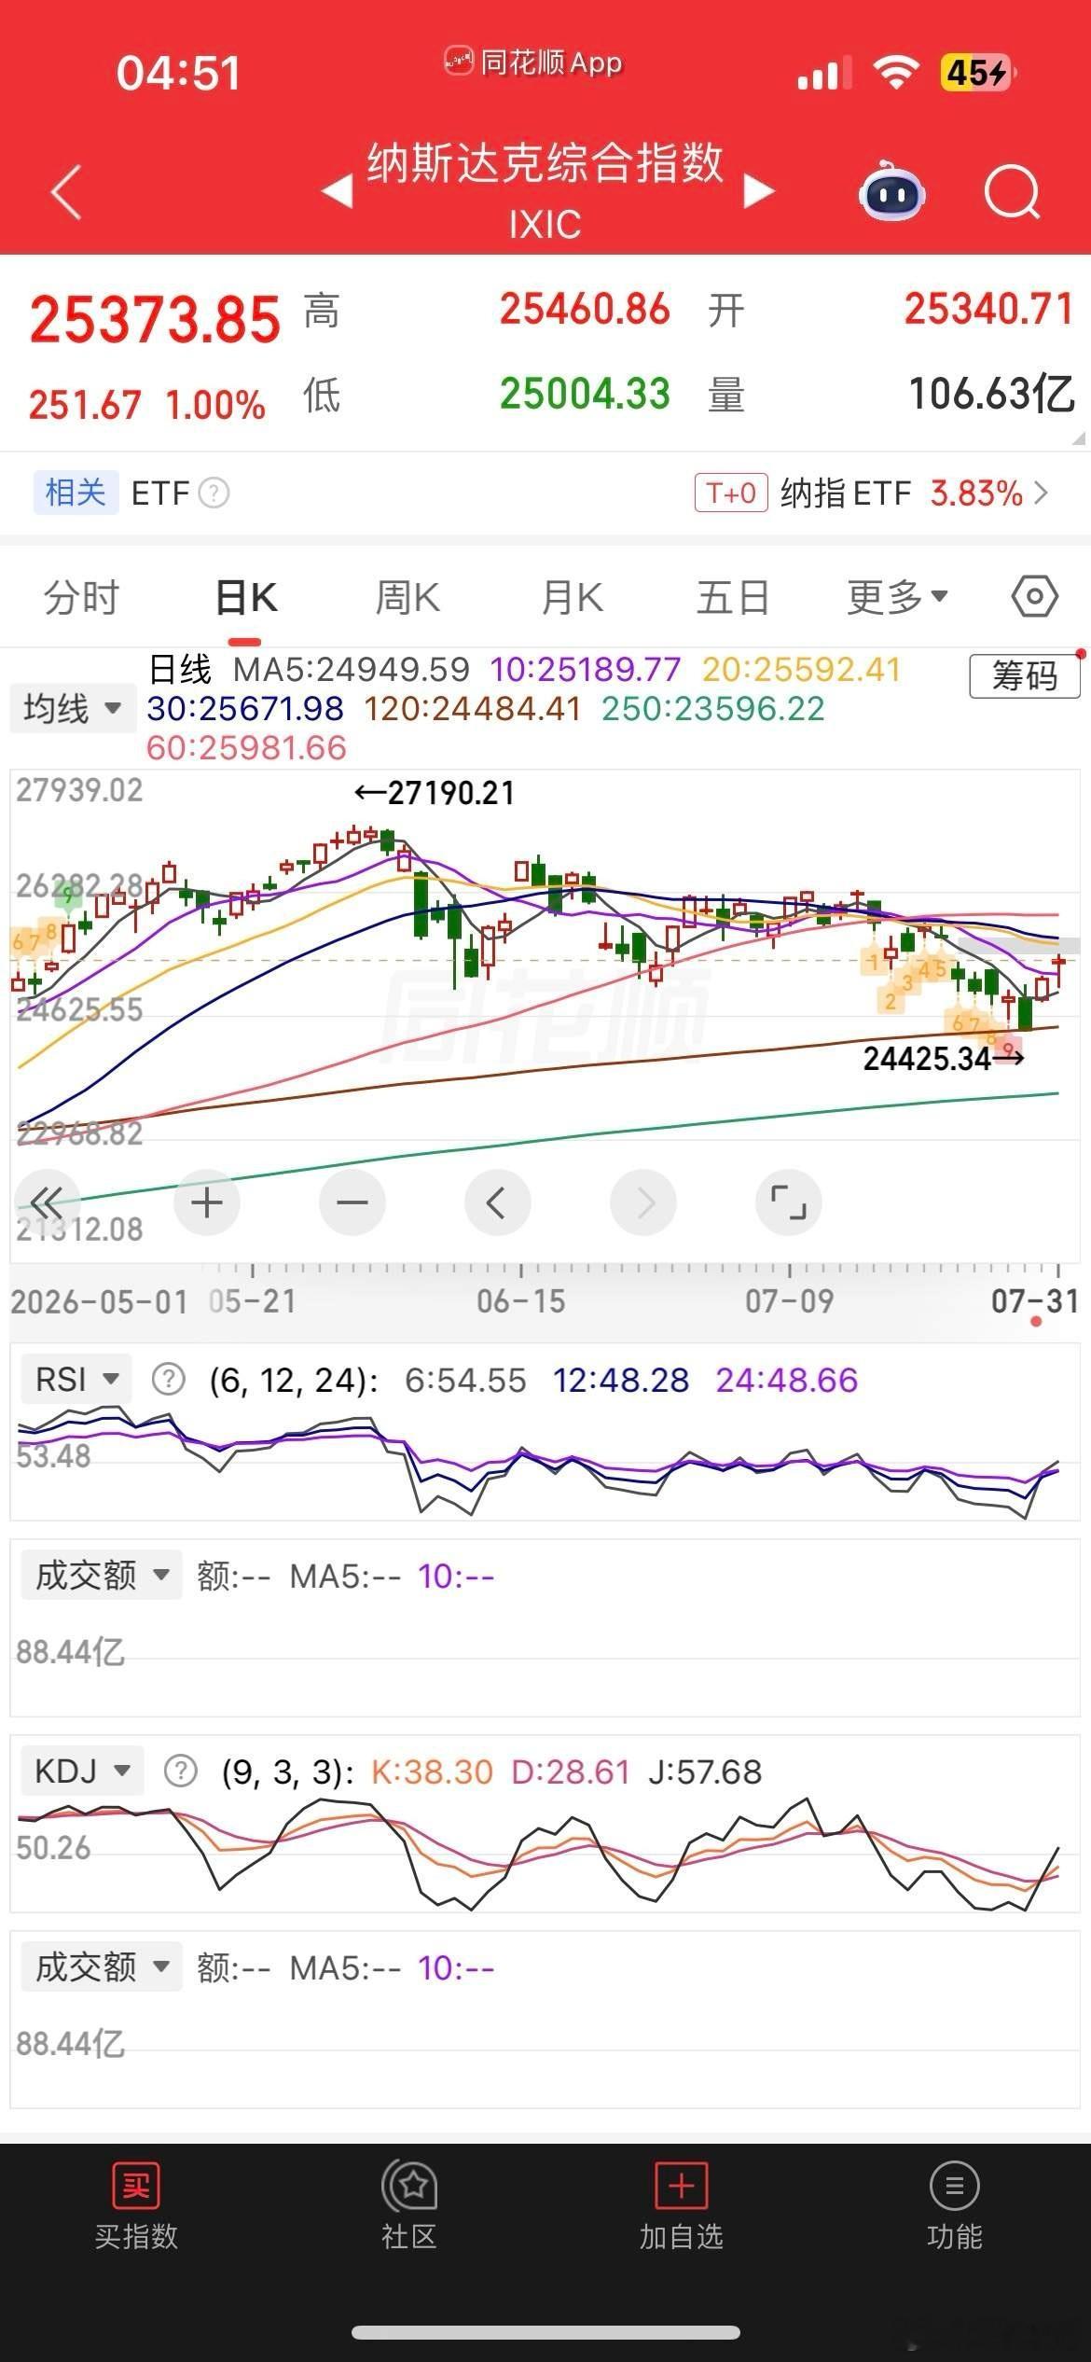This screenshot has height=2362, width=1091.
Task: Tap the 07-31 date axis label
Action: coord(1035,1301)
